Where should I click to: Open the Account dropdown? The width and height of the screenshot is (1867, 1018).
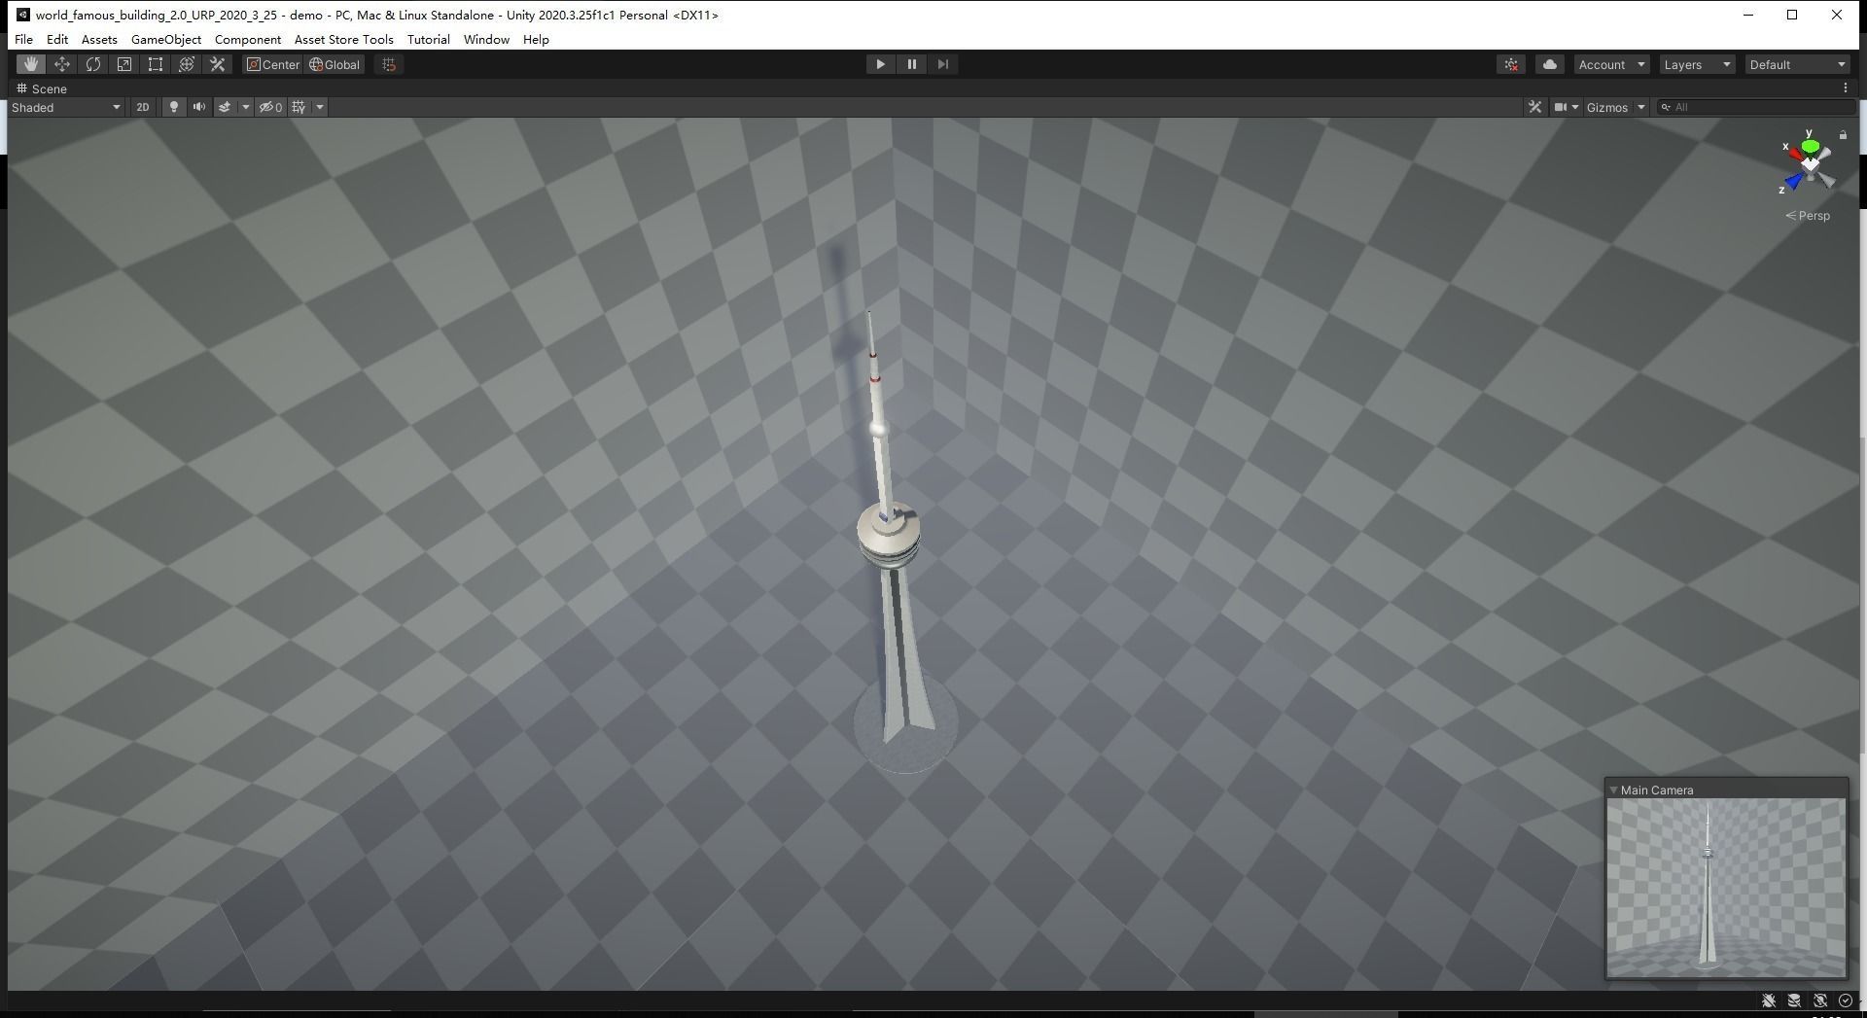point(1611,64)
